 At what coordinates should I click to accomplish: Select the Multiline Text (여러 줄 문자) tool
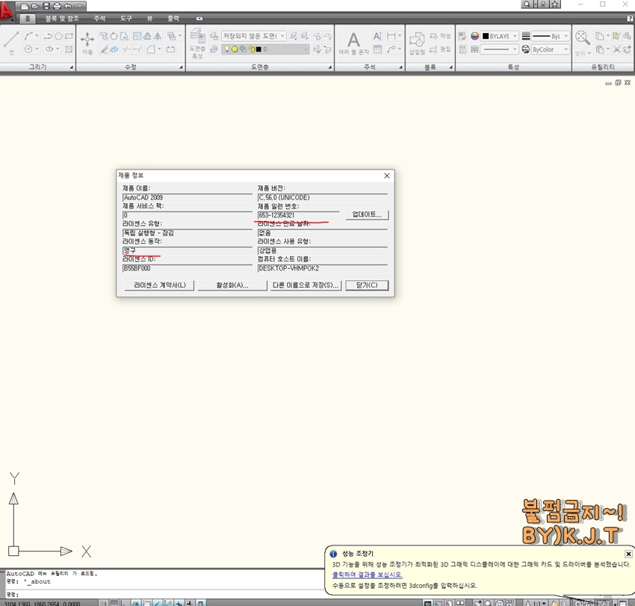click(x=353, y=41)
